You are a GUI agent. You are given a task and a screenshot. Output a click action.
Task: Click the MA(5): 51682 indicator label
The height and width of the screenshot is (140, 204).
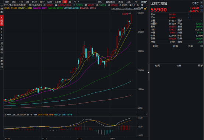click(x=11, y=8)
